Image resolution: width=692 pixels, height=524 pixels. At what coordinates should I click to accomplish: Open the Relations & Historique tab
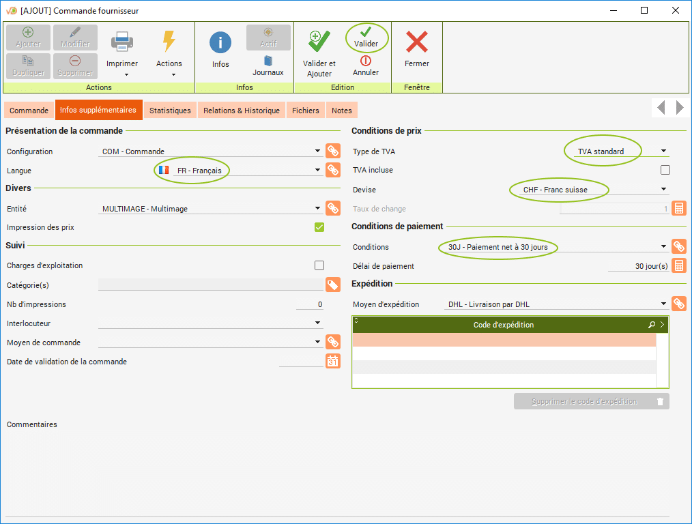click(x=242, y=111)
